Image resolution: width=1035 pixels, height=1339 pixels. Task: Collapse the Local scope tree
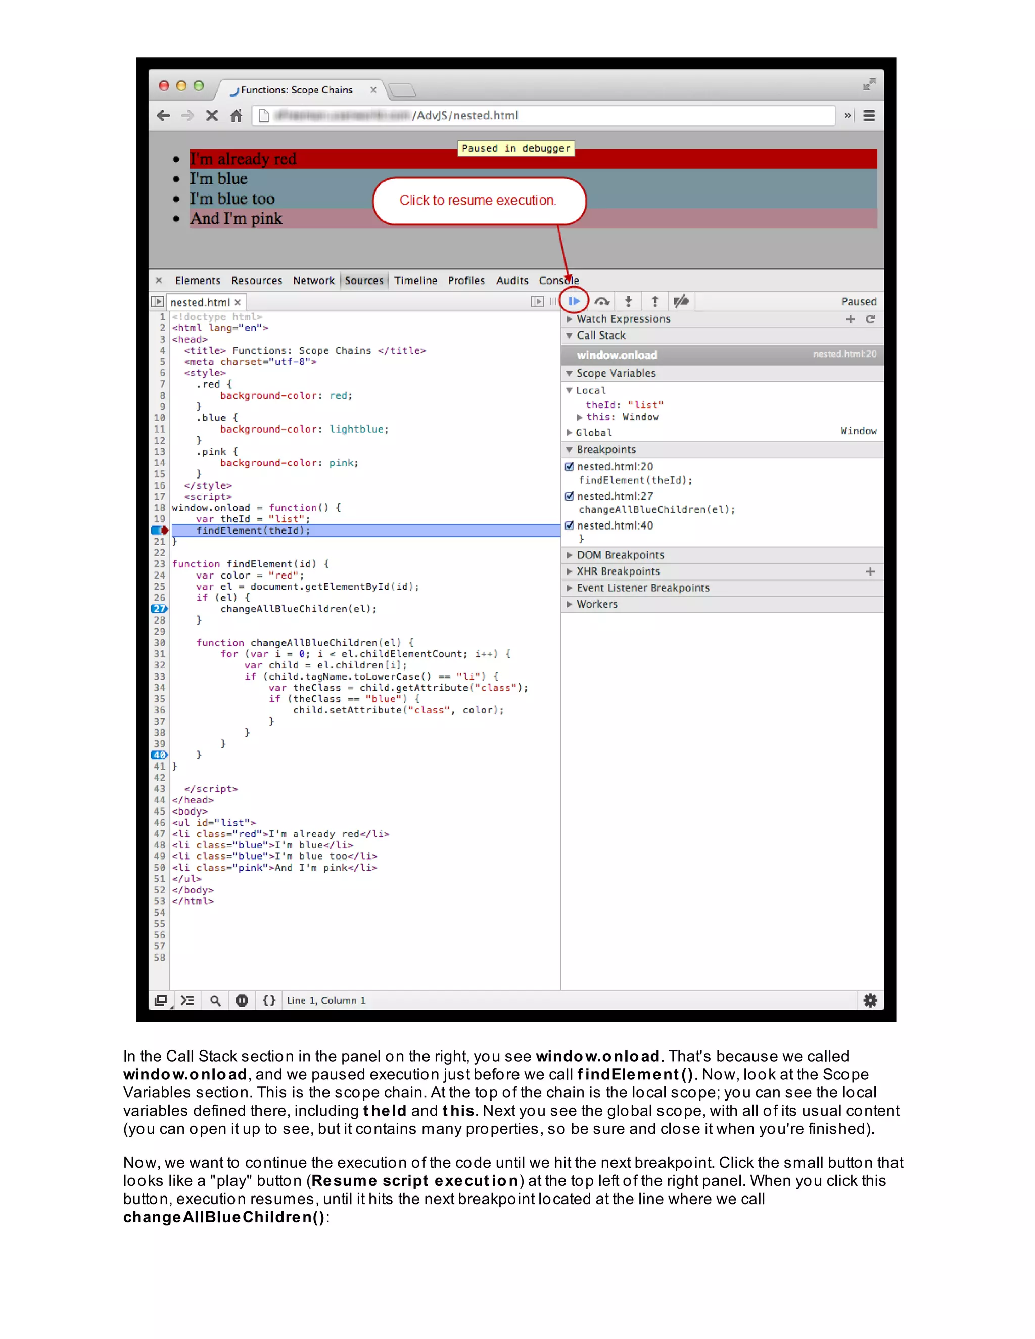click(569, 390)
